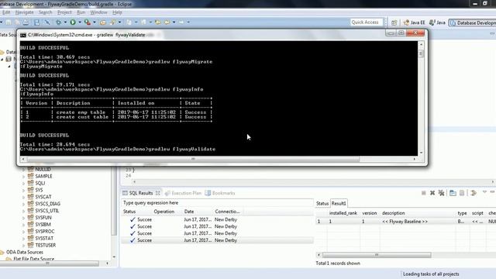The width and height of the screenshot is (496, 279).
Task: Select the Execution Plan tab
Action: (183, 193)
